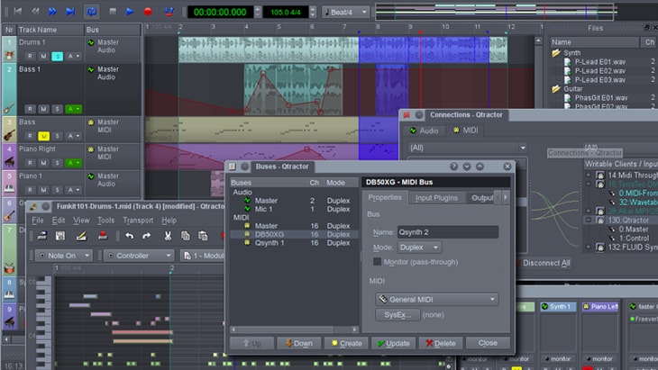Open Transport menu in MIDI editor
The width and height of the screenshot is (658, 370).
[138, 220]
